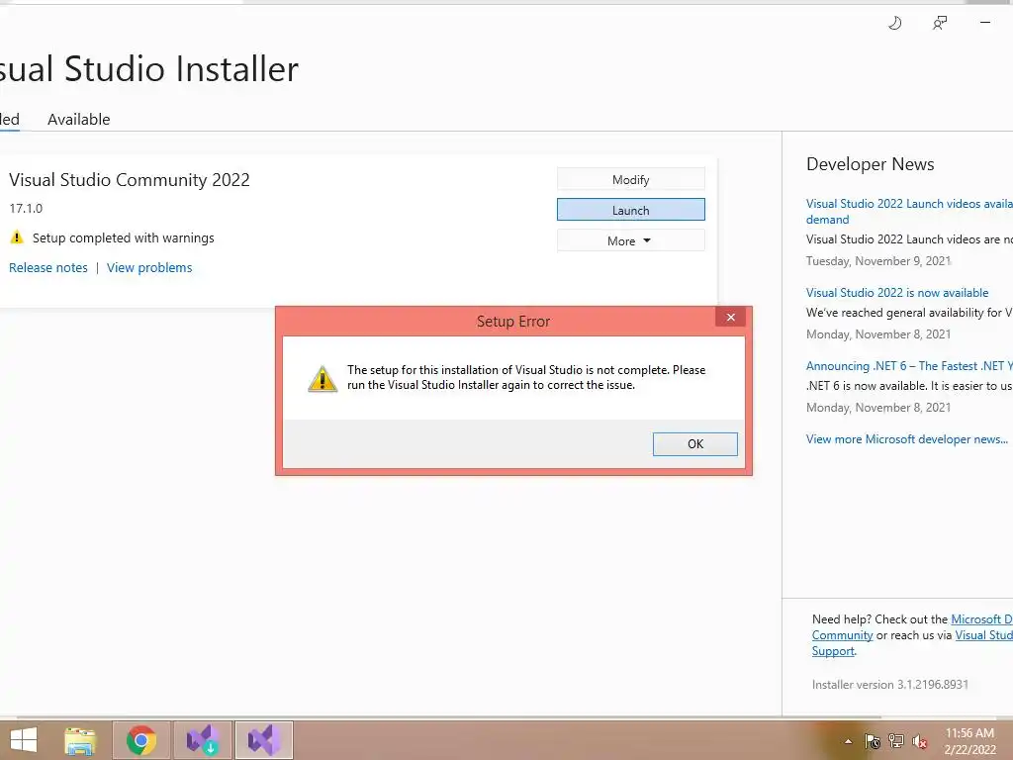Show hidden system tray icons arrow
The image size is (1013, 760).
click(x=848, y=741)
